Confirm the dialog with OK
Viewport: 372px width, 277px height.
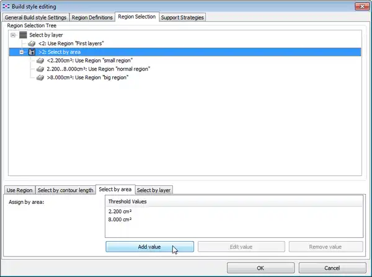tap(260, 268)
